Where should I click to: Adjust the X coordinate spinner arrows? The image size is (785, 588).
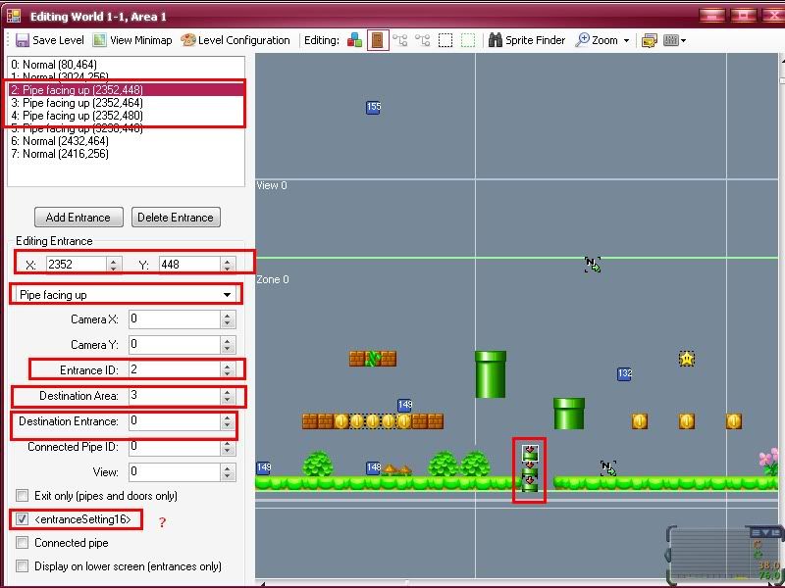pos(114,265)
